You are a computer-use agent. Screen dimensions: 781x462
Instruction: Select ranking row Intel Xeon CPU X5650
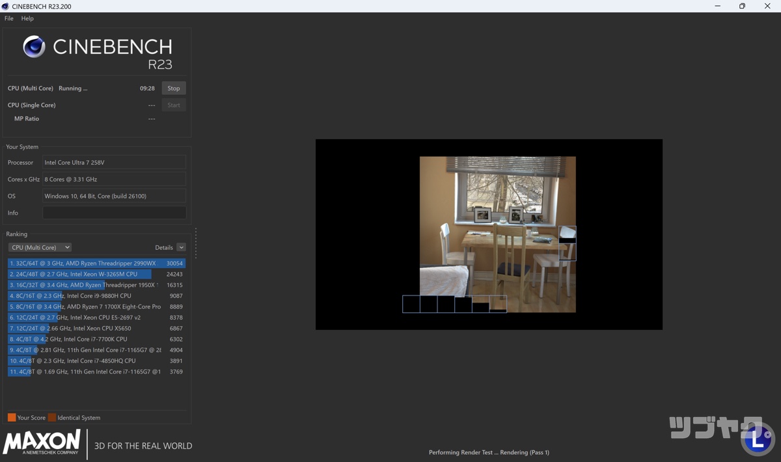point(96,328)
